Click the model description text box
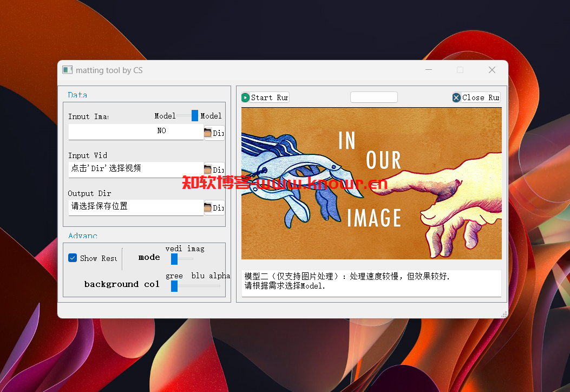 [371, 283]
